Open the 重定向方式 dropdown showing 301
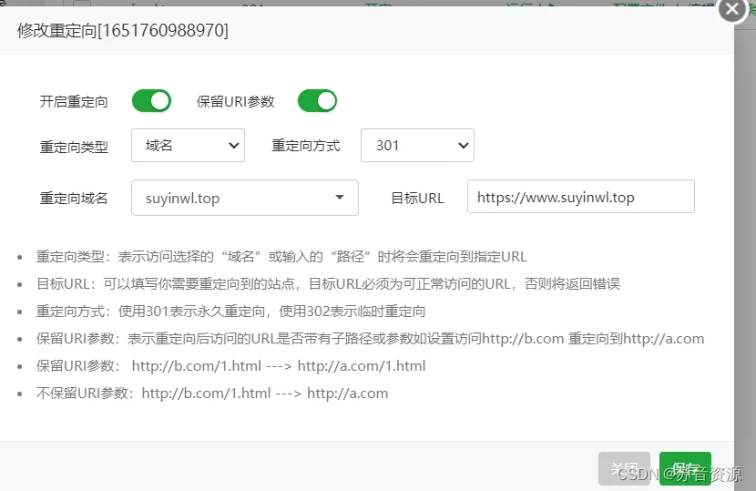756x491 pixels. pyautogui.click(x=417, y=145)
